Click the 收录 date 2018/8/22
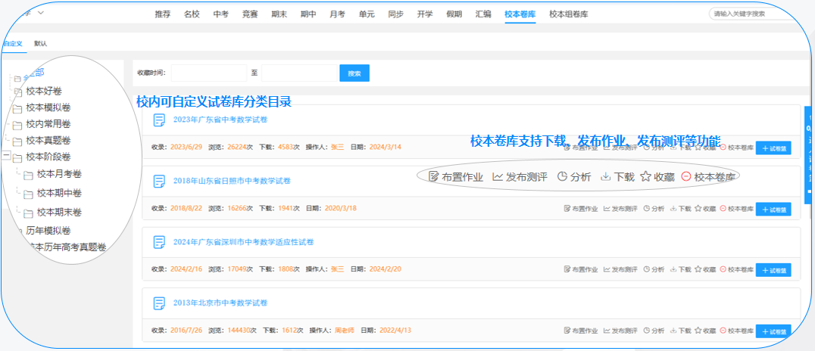This screenshot has height=351, width=815. tap(186, 208)
